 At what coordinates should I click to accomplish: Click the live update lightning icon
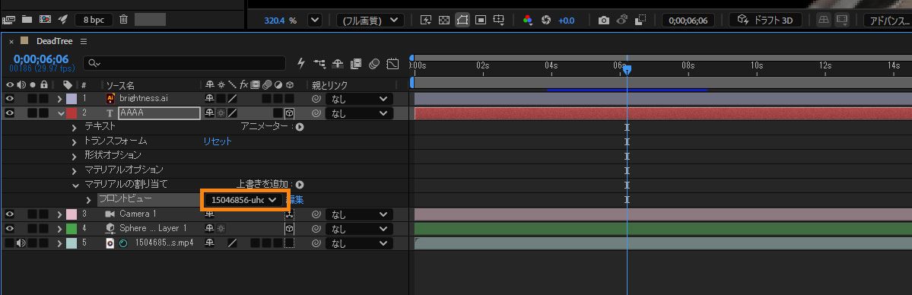click(300, 63)
